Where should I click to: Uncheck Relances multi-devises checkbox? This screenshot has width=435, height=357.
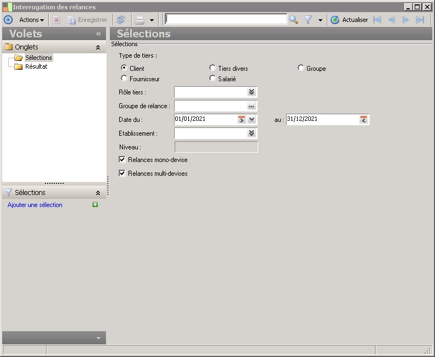[122, 173]
